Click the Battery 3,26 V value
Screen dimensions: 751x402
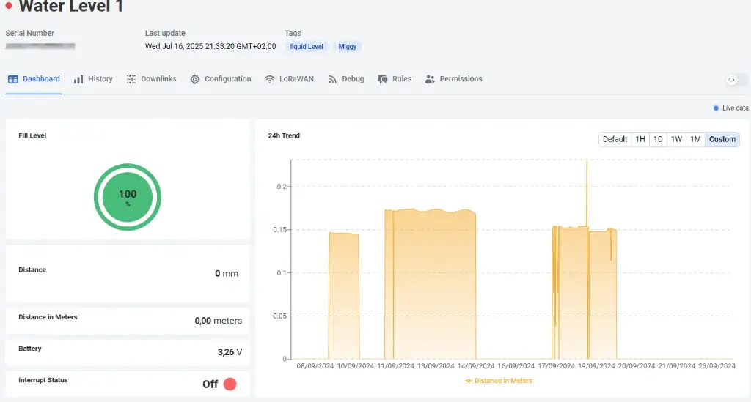tap(230, 352)
